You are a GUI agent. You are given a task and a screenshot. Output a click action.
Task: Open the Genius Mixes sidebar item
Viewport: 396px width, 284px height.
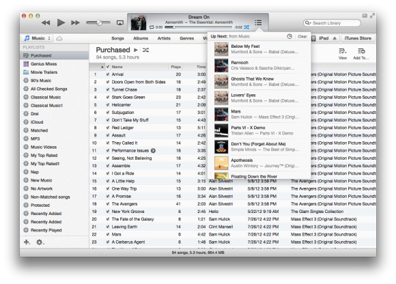coord(55,64)
